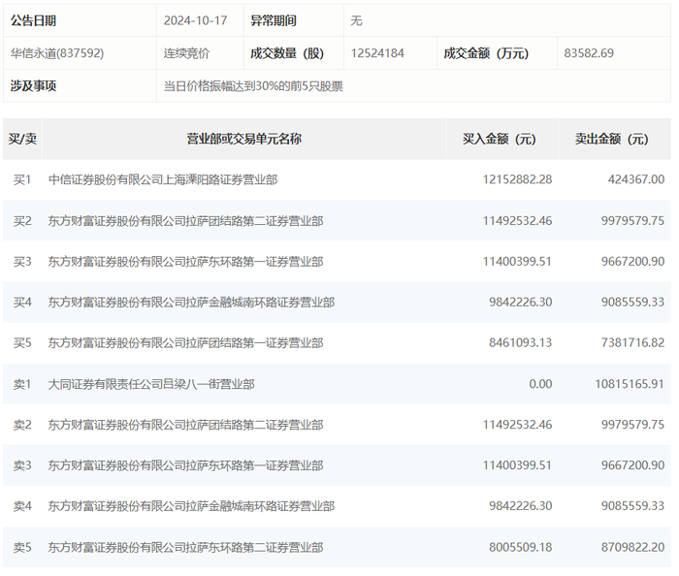Click 大同证券有限责任公司吕梁八一街营业部

pos(151,384)
